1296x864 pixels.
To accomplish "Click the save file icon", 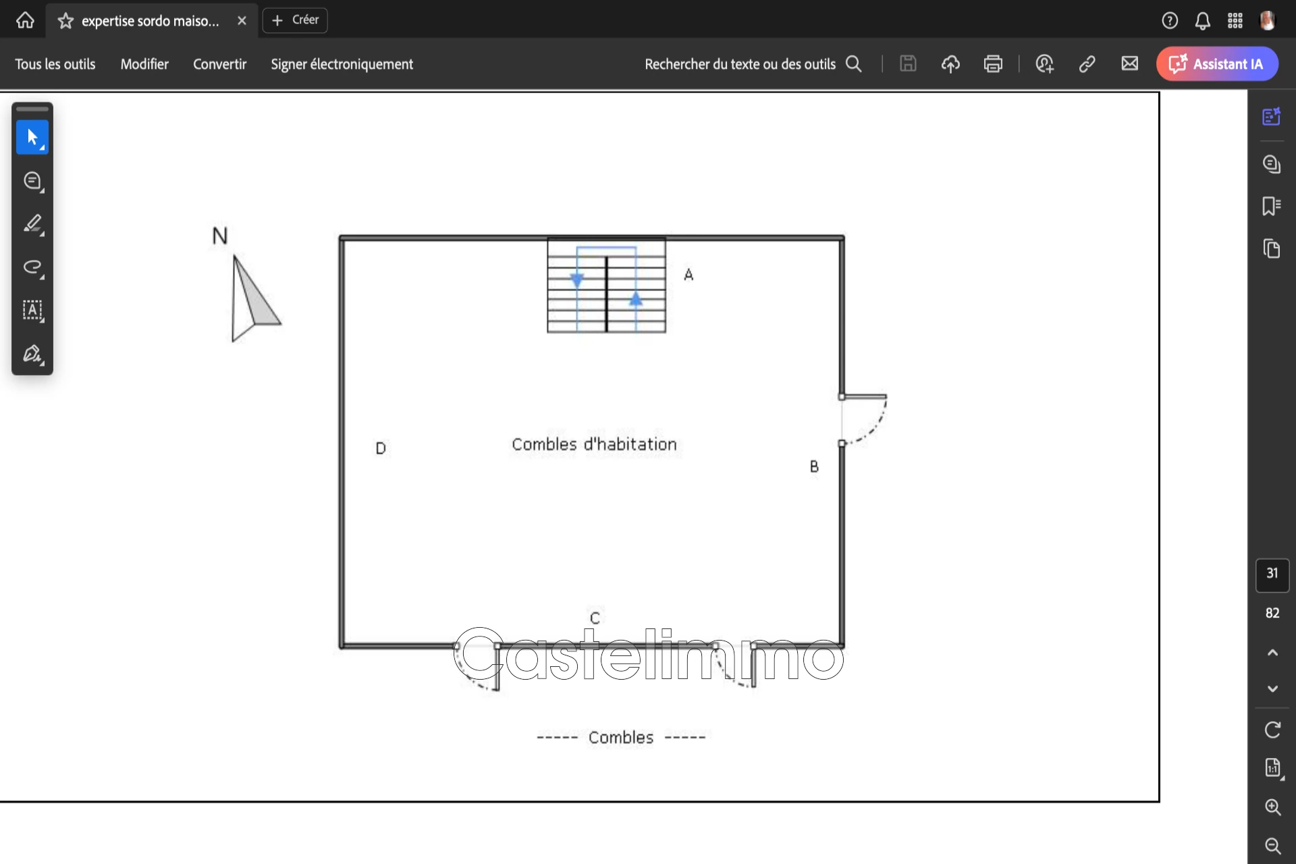I will (x=908, y=63).
